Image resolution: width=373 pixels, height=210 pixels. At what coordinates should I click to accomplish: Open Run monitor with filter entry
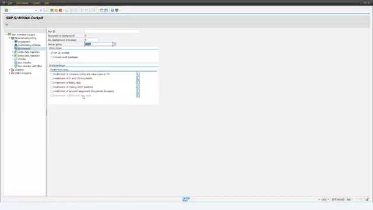pyautogui.click(x=30, y=66)
